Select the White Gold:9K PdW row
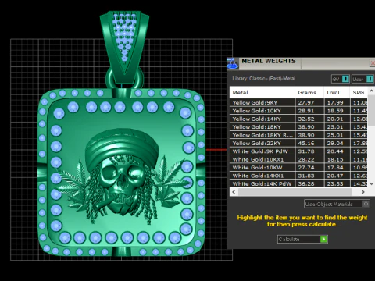Screen dimensions: 375x281 point(298,151)
